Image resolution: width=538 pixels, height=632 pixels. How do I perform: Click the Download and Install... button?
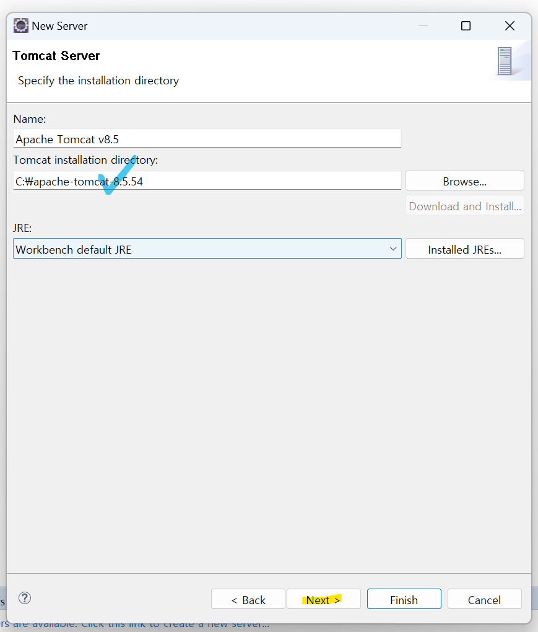465,205
